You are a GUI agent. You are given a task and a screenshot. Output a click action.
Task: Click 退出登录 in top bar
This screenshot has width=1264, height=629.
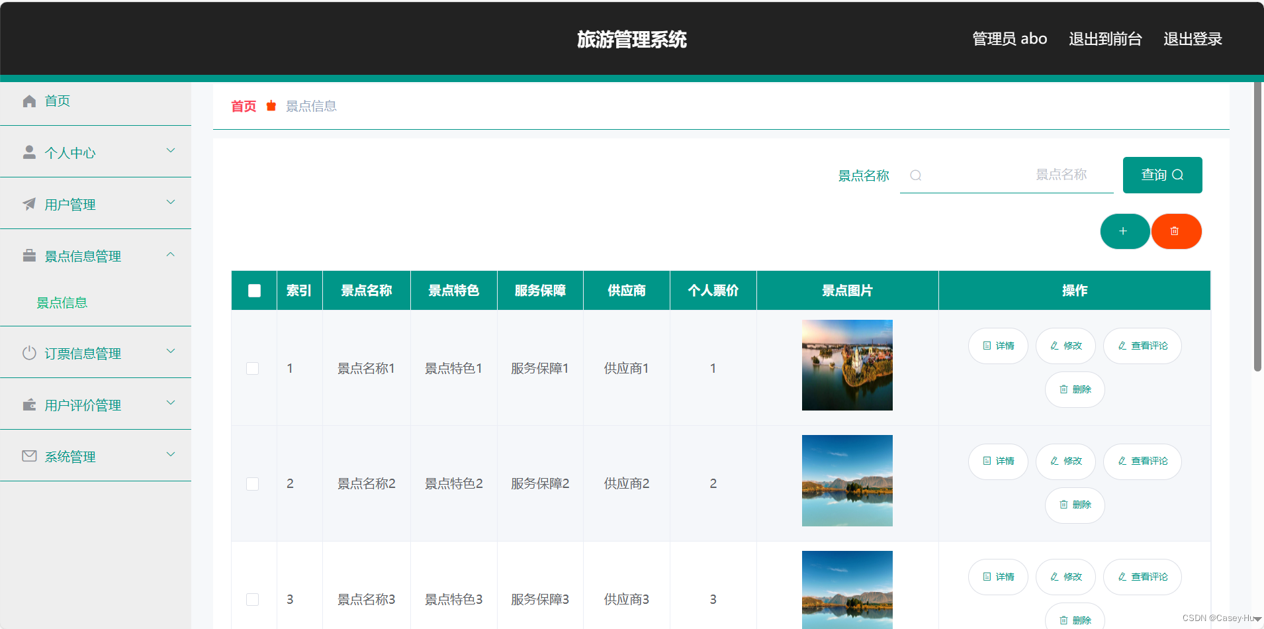click(x=1193, y=39)
